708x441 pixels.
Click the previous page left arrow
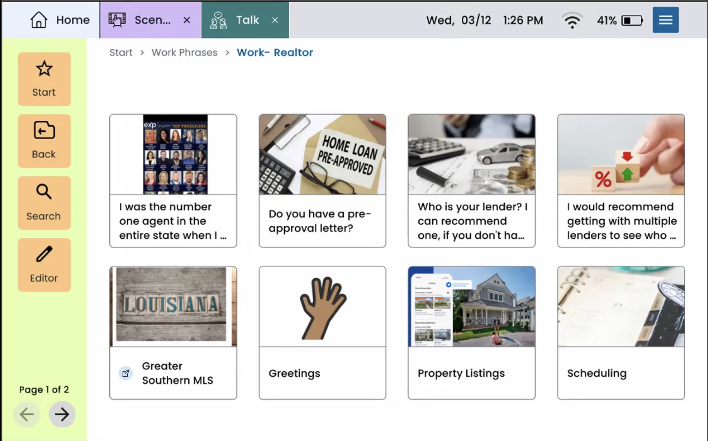27,414
